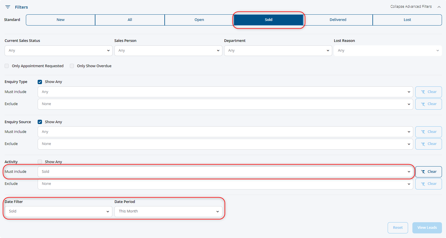
Task: Open the Date Period dropdown
Action: [x=168, y=211]
